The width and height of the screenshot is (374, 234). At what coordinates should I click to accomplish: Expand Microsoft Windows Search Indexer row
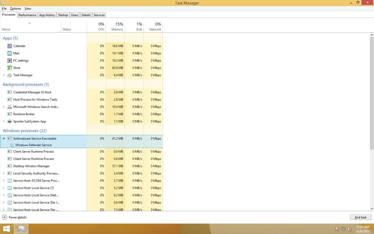[4, 107]
